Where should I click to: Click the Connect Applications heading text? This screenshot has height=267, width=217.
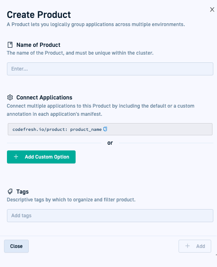44,97
